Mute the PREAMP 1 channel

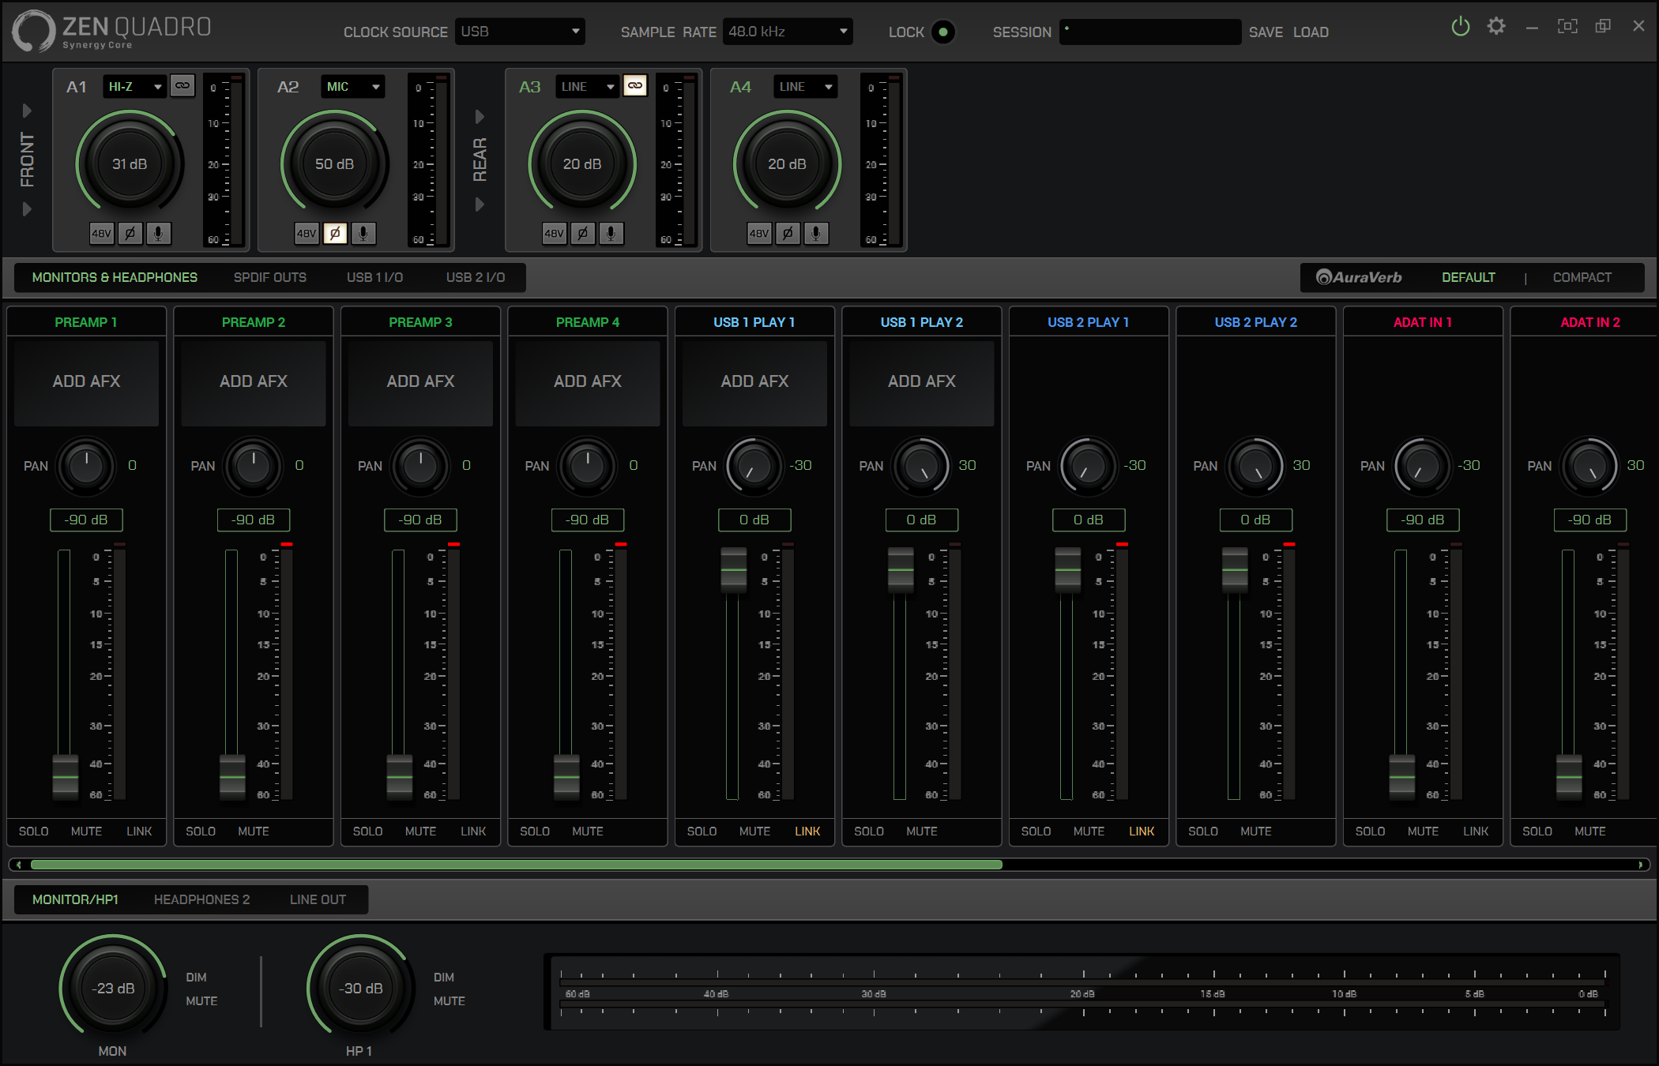[x=86, y=831]
